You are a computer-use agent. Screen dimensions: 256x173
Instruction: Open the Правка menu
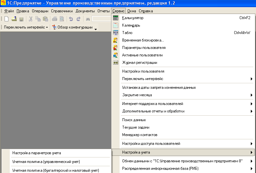[23, 11]
